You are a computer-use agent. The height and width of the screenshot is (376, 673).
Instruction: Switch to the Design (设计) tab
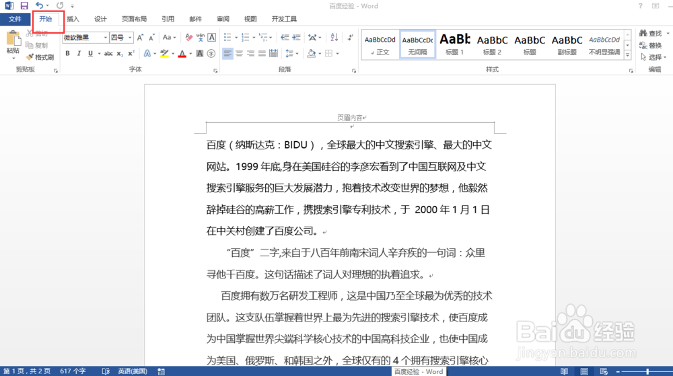point(100,19)
